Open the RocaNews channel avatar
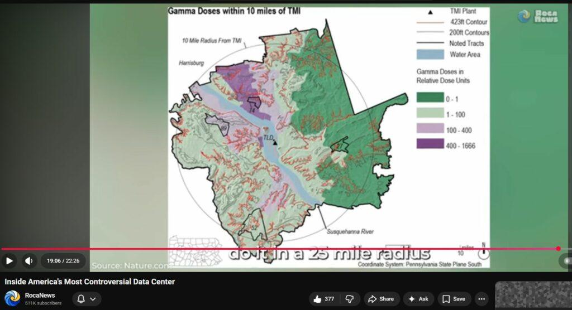 pyautogui.click(x=12, y=299)
